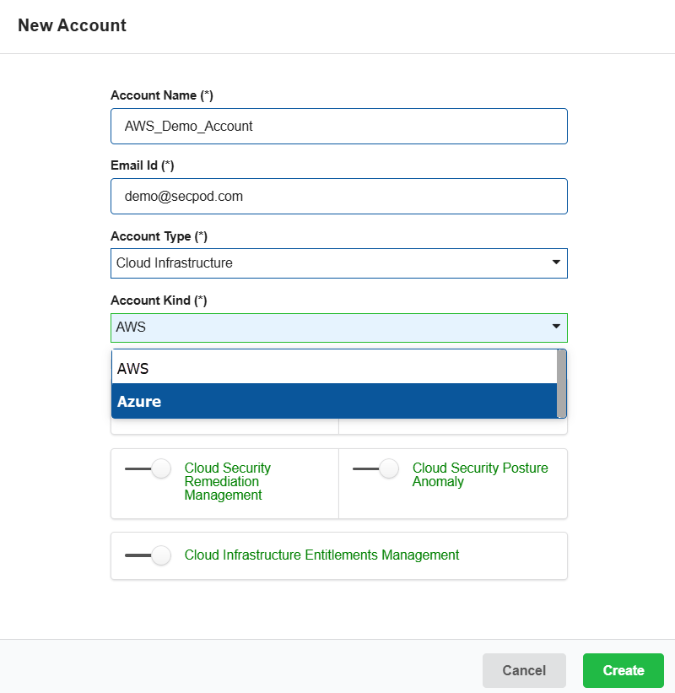The height and width of the screenshot is (693, 675).
Task: Click the Account Kind (*) field label
Action: (159, 300)
